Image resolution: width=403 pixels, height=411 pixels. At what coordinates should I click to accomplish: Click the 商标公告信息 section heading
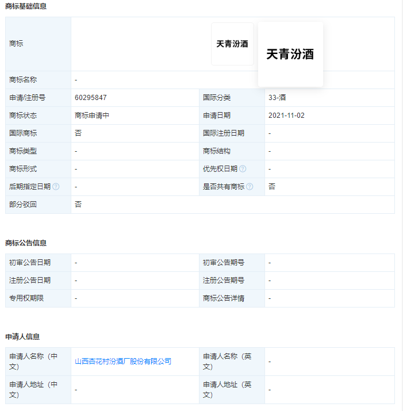pyautogui.click(x=26, y=243)
